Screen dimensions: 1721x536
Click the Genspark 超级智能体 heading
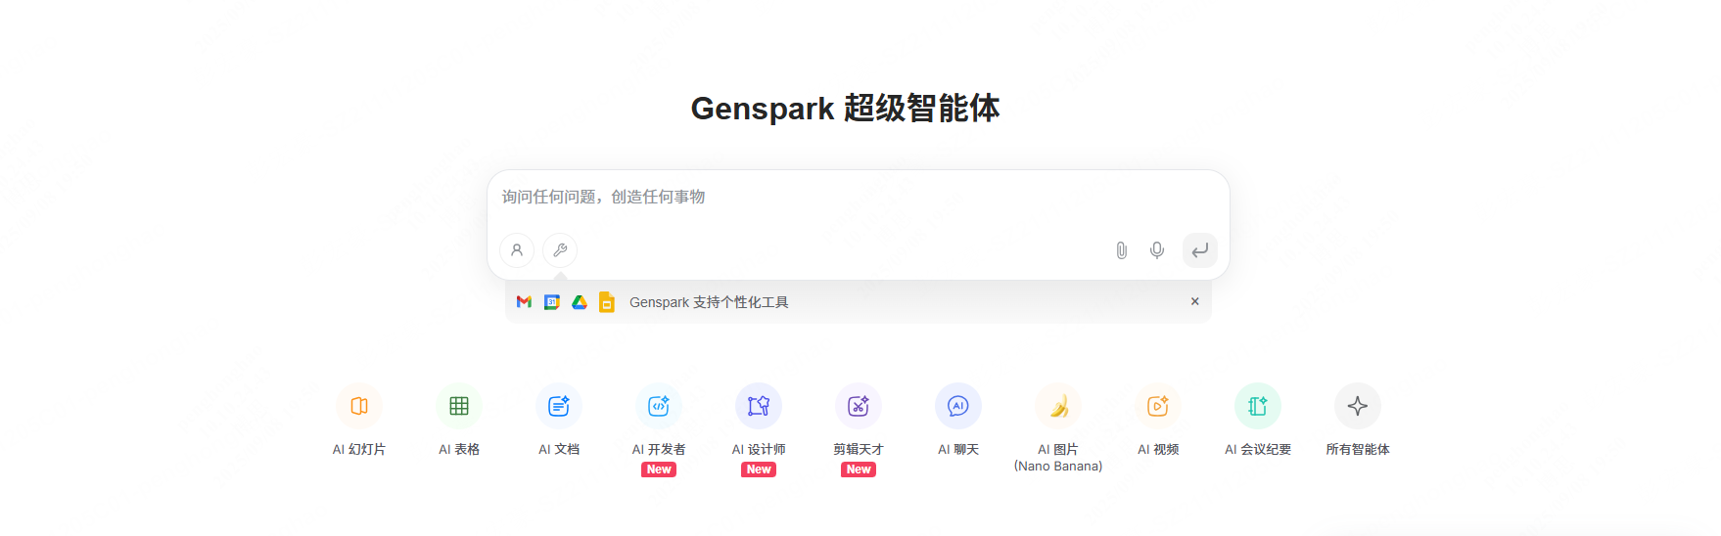845,108
